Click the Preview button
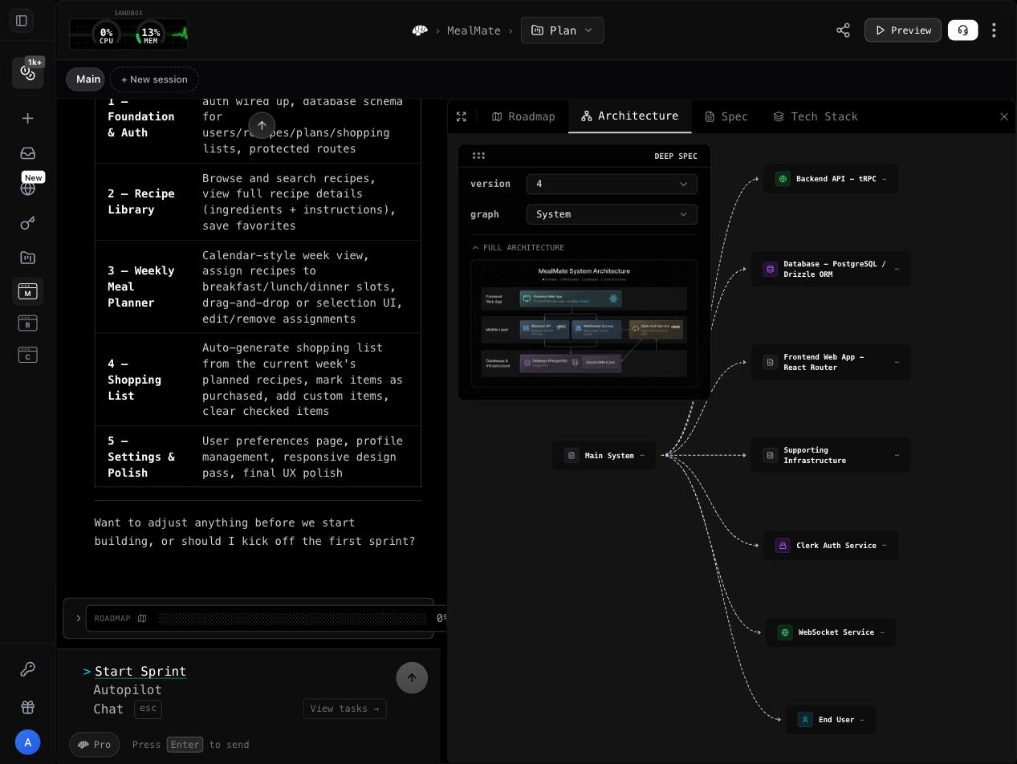This screenshot has height=764, width=1017. tap(902, 30)
